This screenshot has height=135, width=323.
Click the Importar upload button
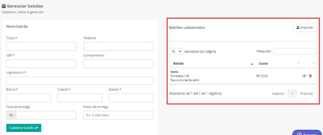click(x=305, y=28)
